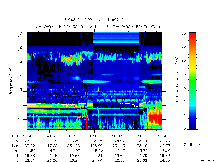The width and height of the screenshot is (216, 162).
Task: Click the LT value 19.61
Action: 97,156
